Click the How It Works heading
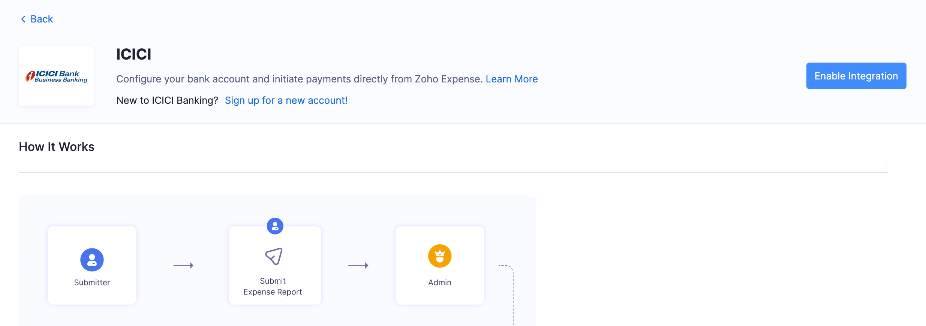The image size is (926, 326). pyautogui.click(x=56, y=147)
